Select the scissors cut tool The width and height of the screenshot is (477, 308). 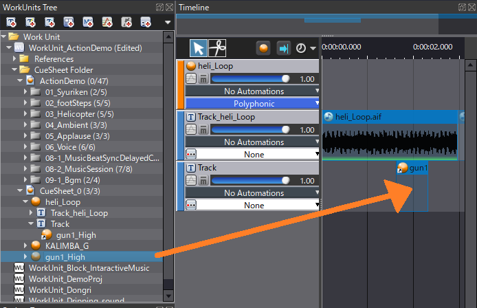point(218,48)
